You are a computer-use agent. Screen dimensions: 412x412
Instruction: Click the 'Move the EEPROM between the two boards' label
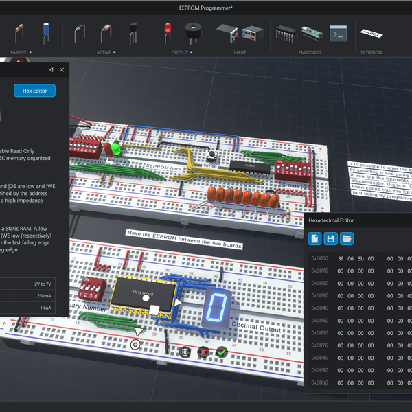[x=184, y=239]
